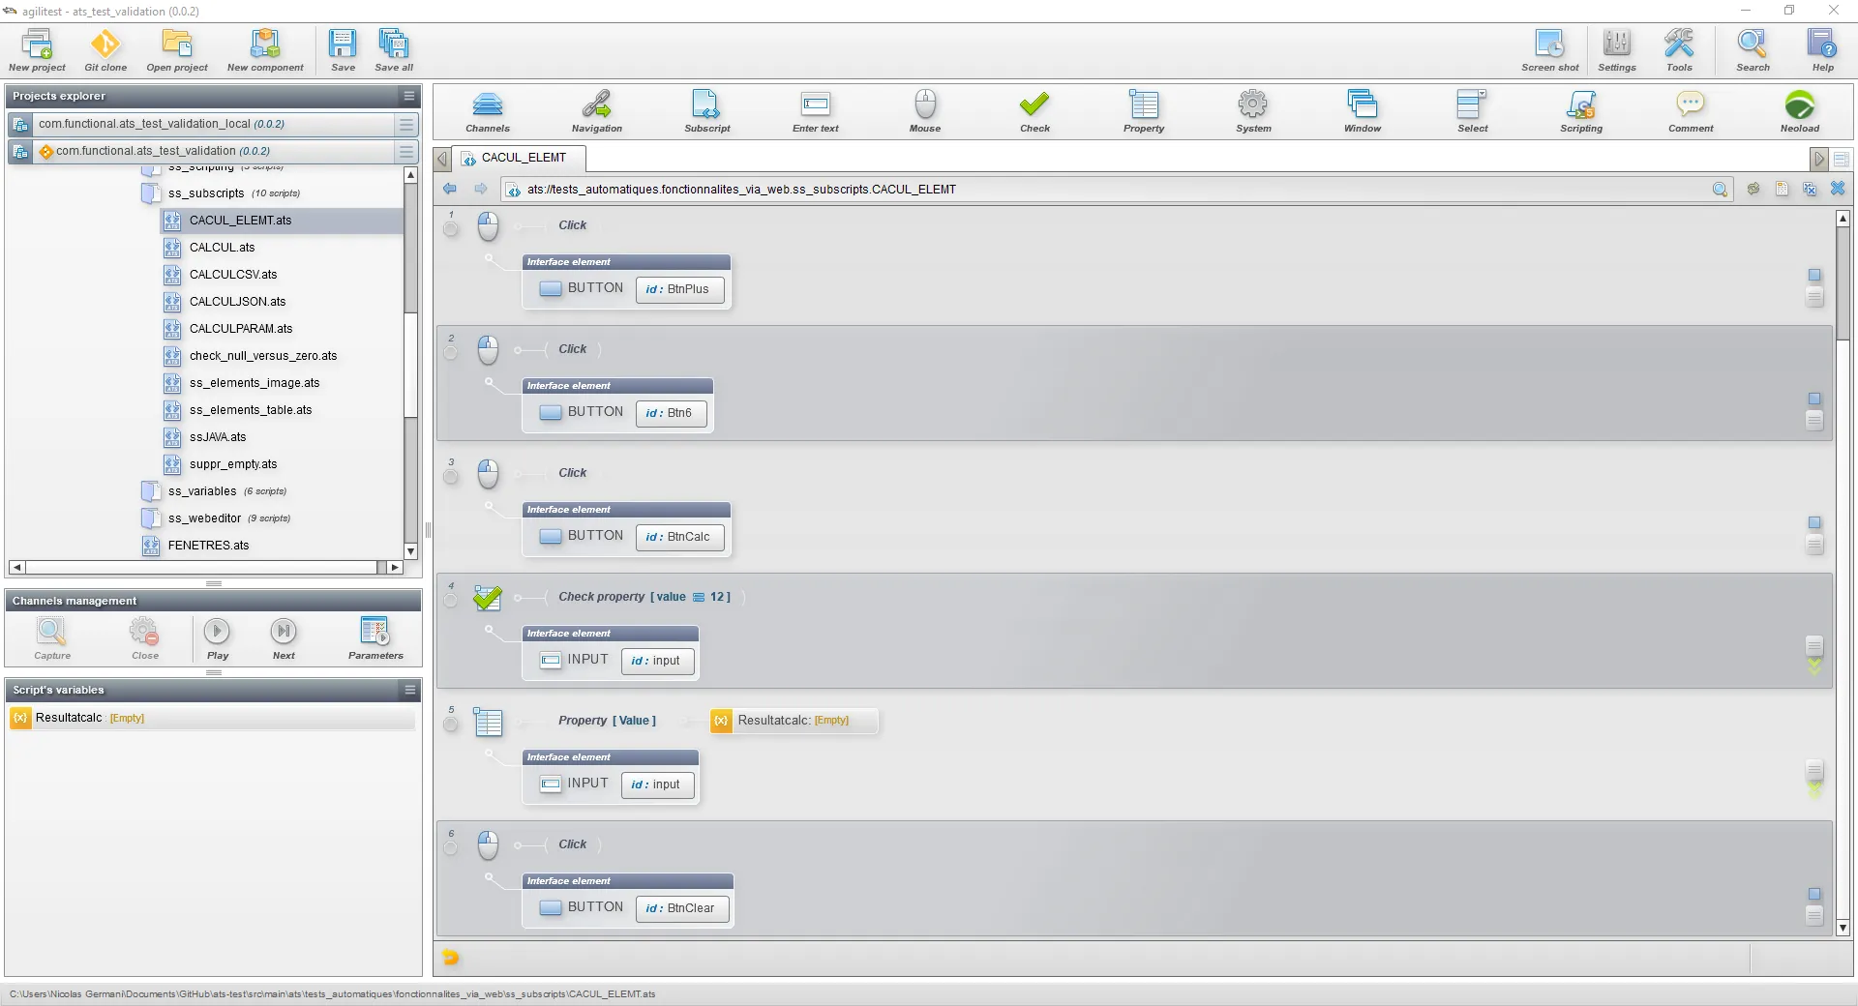Create a New component
The height and width of the screenshot is (1006, 1858).
[265, 50]
